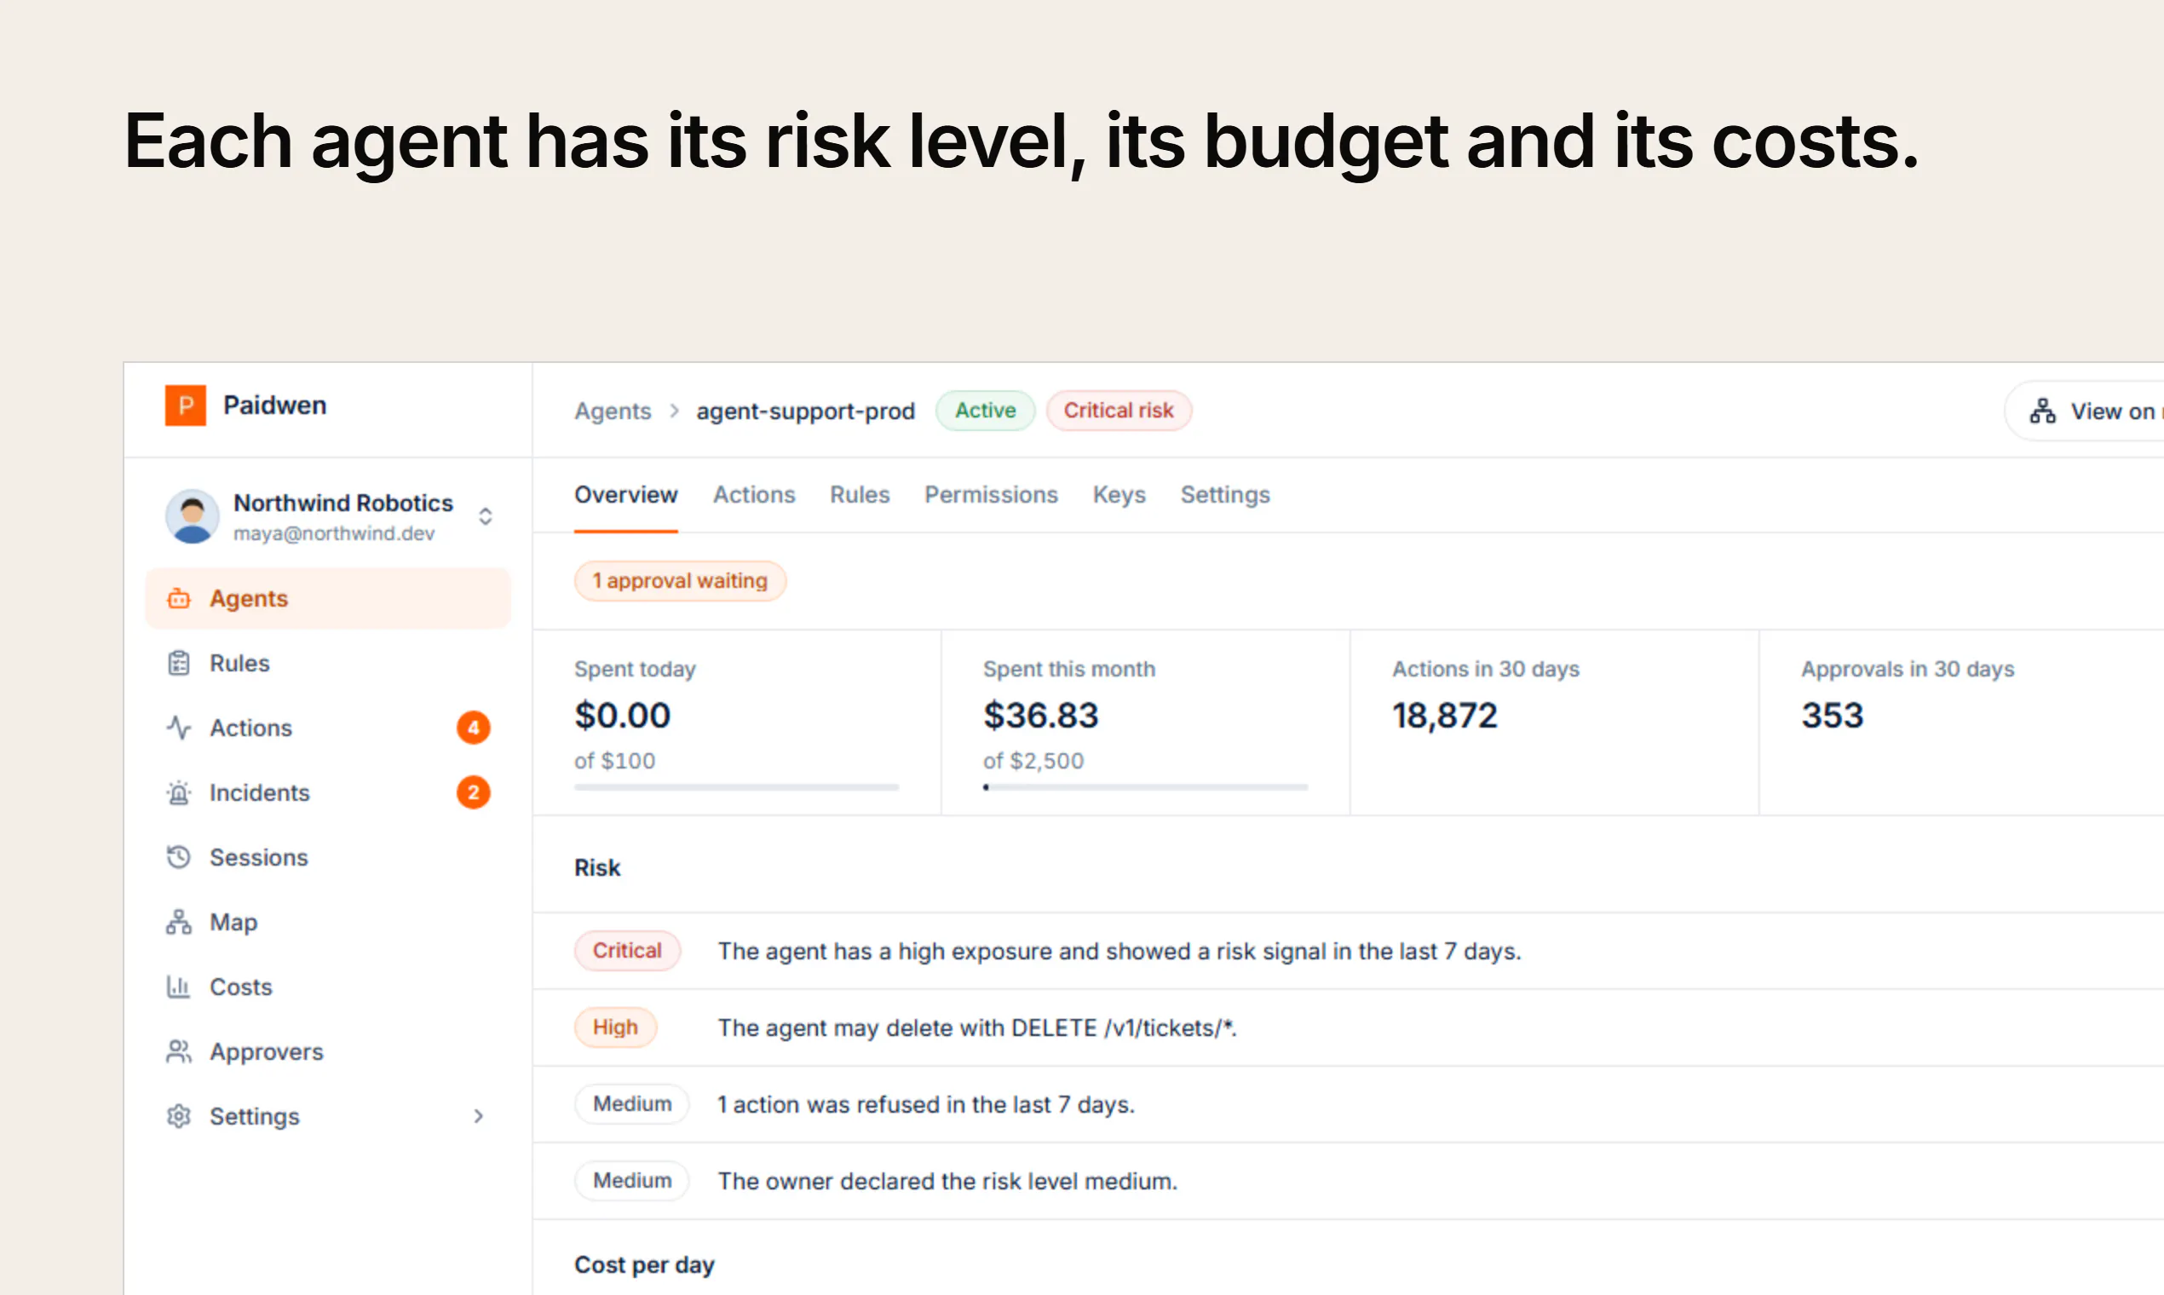Open Map via its network icon
Viewport: 2164px width, 1295px height.
(x=179, y=923)
